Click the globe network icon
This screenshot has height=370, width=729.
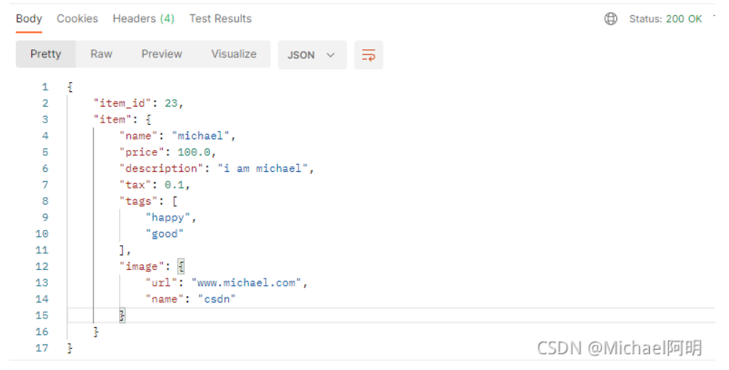coord(611,19)
